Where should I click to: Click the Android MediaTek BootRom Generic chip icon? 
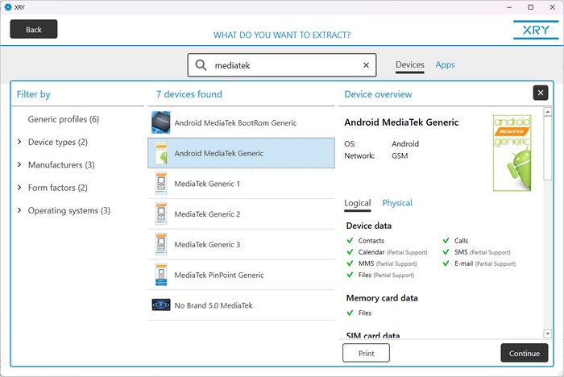click(161, 122)
